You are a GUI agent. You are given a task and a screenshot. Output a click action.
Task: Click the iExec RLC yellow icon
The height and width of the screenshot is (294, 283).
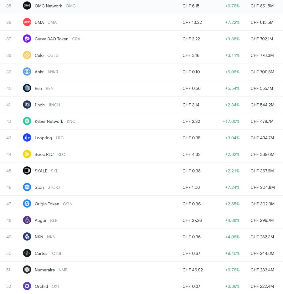click(x=27, y=154)
